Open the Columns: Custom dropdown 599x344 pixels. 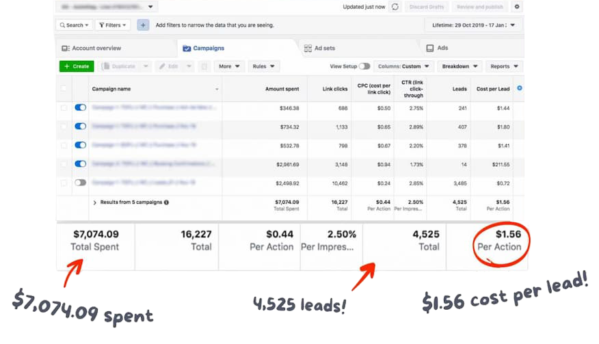[x=403, y=66]
